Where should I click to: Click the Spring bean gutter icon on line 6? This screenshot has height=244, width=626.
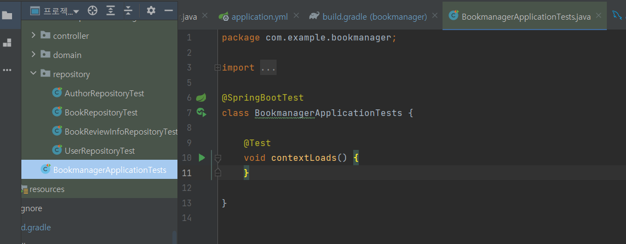(202, 97)
